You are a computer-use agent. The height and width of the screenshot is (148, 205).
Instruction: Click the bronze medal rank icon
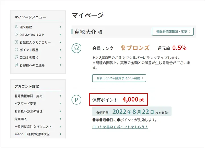point(123,48)
